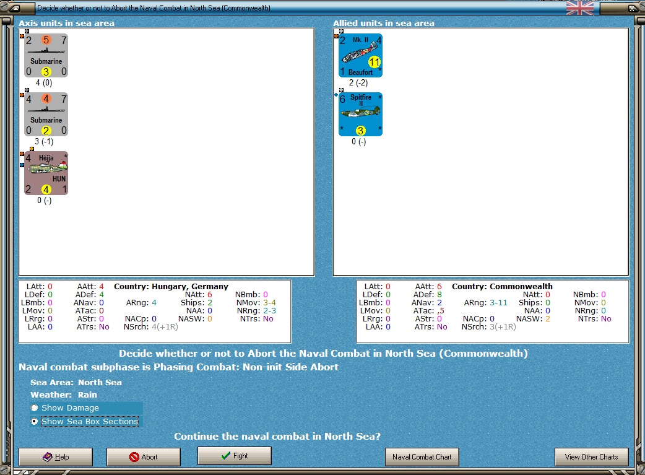Click the Country: Hungary, Germany label

(x=171, y=287)
